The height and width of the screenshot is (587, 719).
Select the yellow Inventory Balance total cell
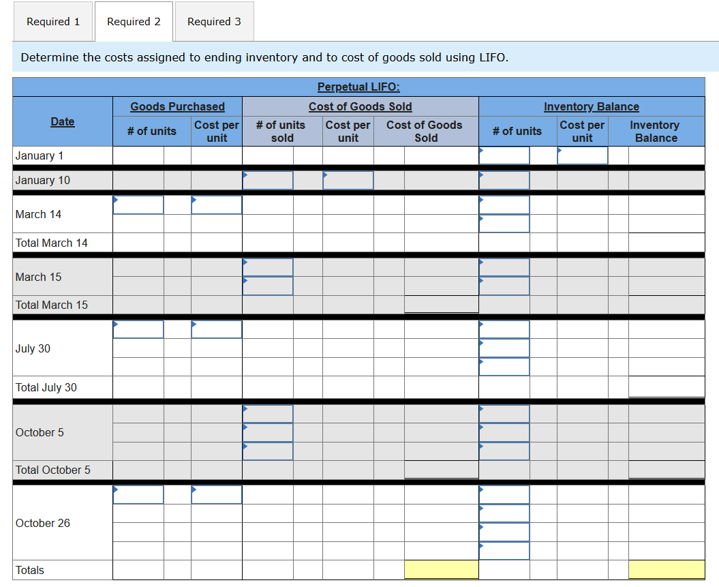coord(667,568)
